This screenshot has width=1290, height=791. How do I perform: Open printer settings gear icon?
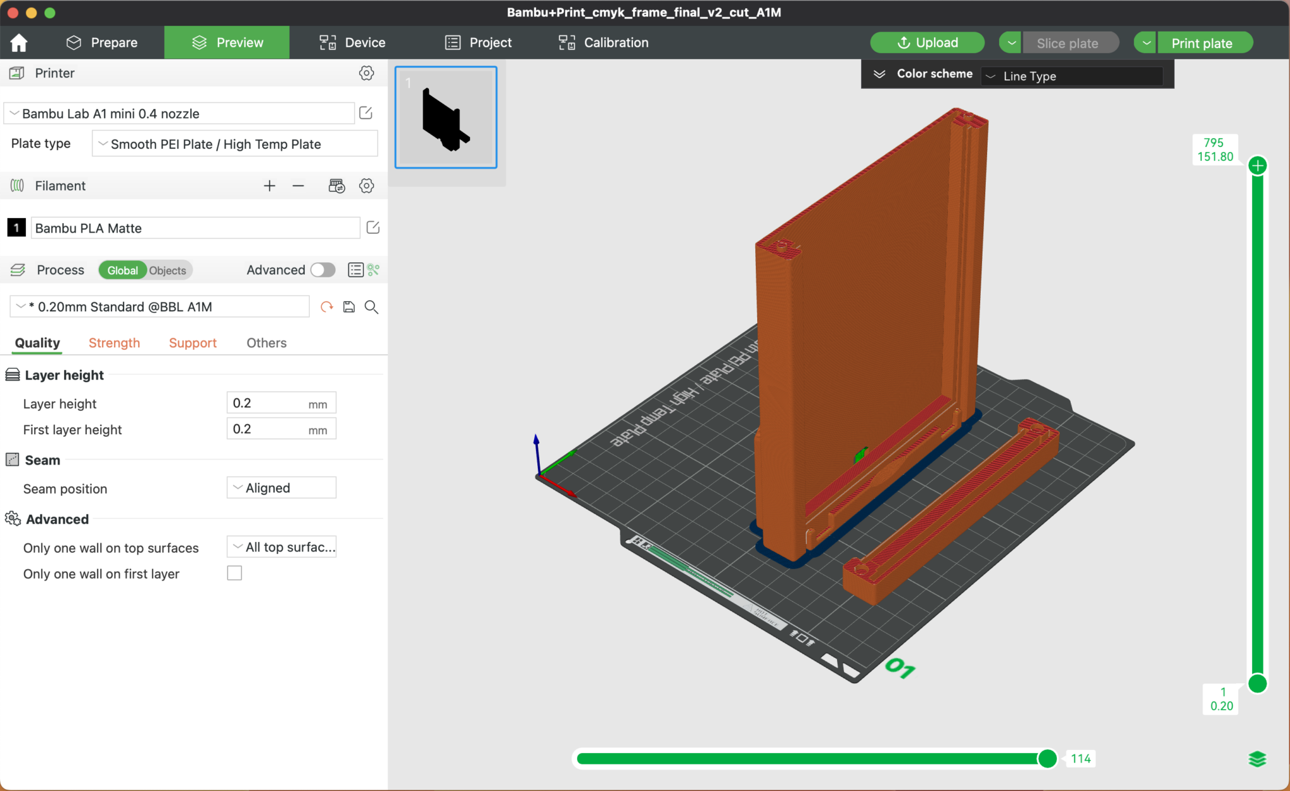pyautogui.click(x=366, y=73)
